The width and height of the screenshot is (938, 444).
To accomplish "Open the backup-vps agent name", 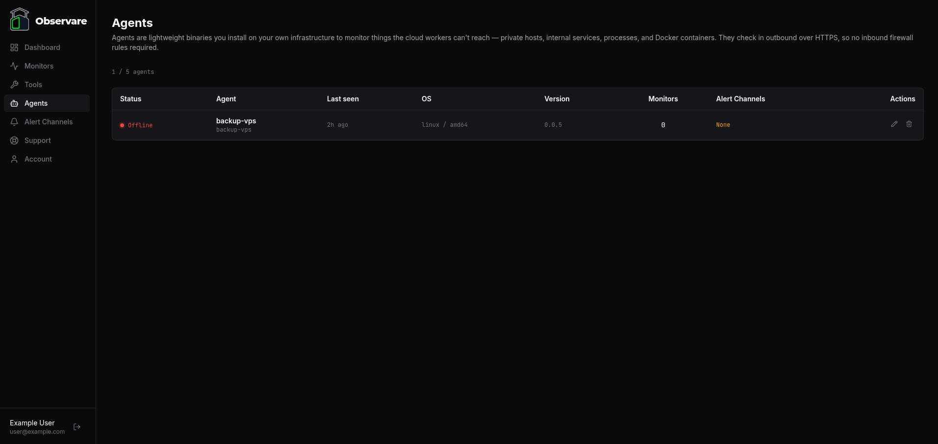I will tap(236, 121).
